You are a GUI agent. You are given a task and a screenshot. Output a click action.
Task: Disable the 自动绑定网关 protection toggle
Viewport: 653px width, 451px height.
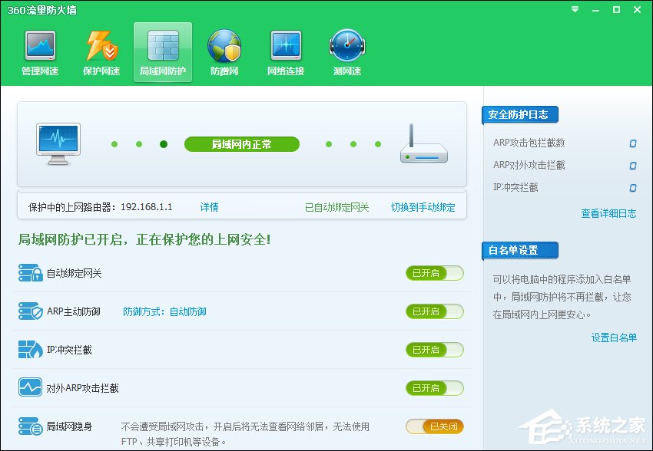pyautogui.click(x=434, y=273)
